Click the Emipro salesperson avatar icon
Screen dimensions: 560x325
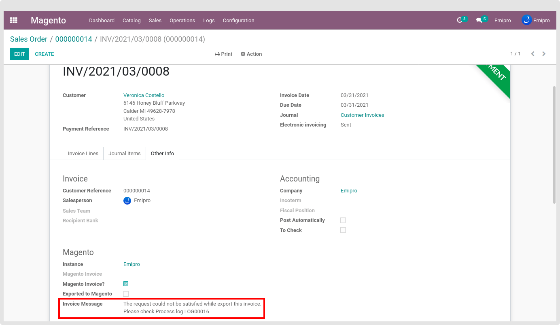pos(127,200)
